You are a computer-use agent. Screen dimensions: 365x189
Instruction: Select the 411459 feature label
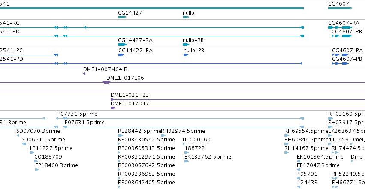tap(338, 140)
